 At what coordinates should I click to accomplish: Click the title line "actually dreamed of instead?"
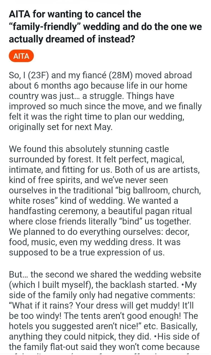[72, 39]
